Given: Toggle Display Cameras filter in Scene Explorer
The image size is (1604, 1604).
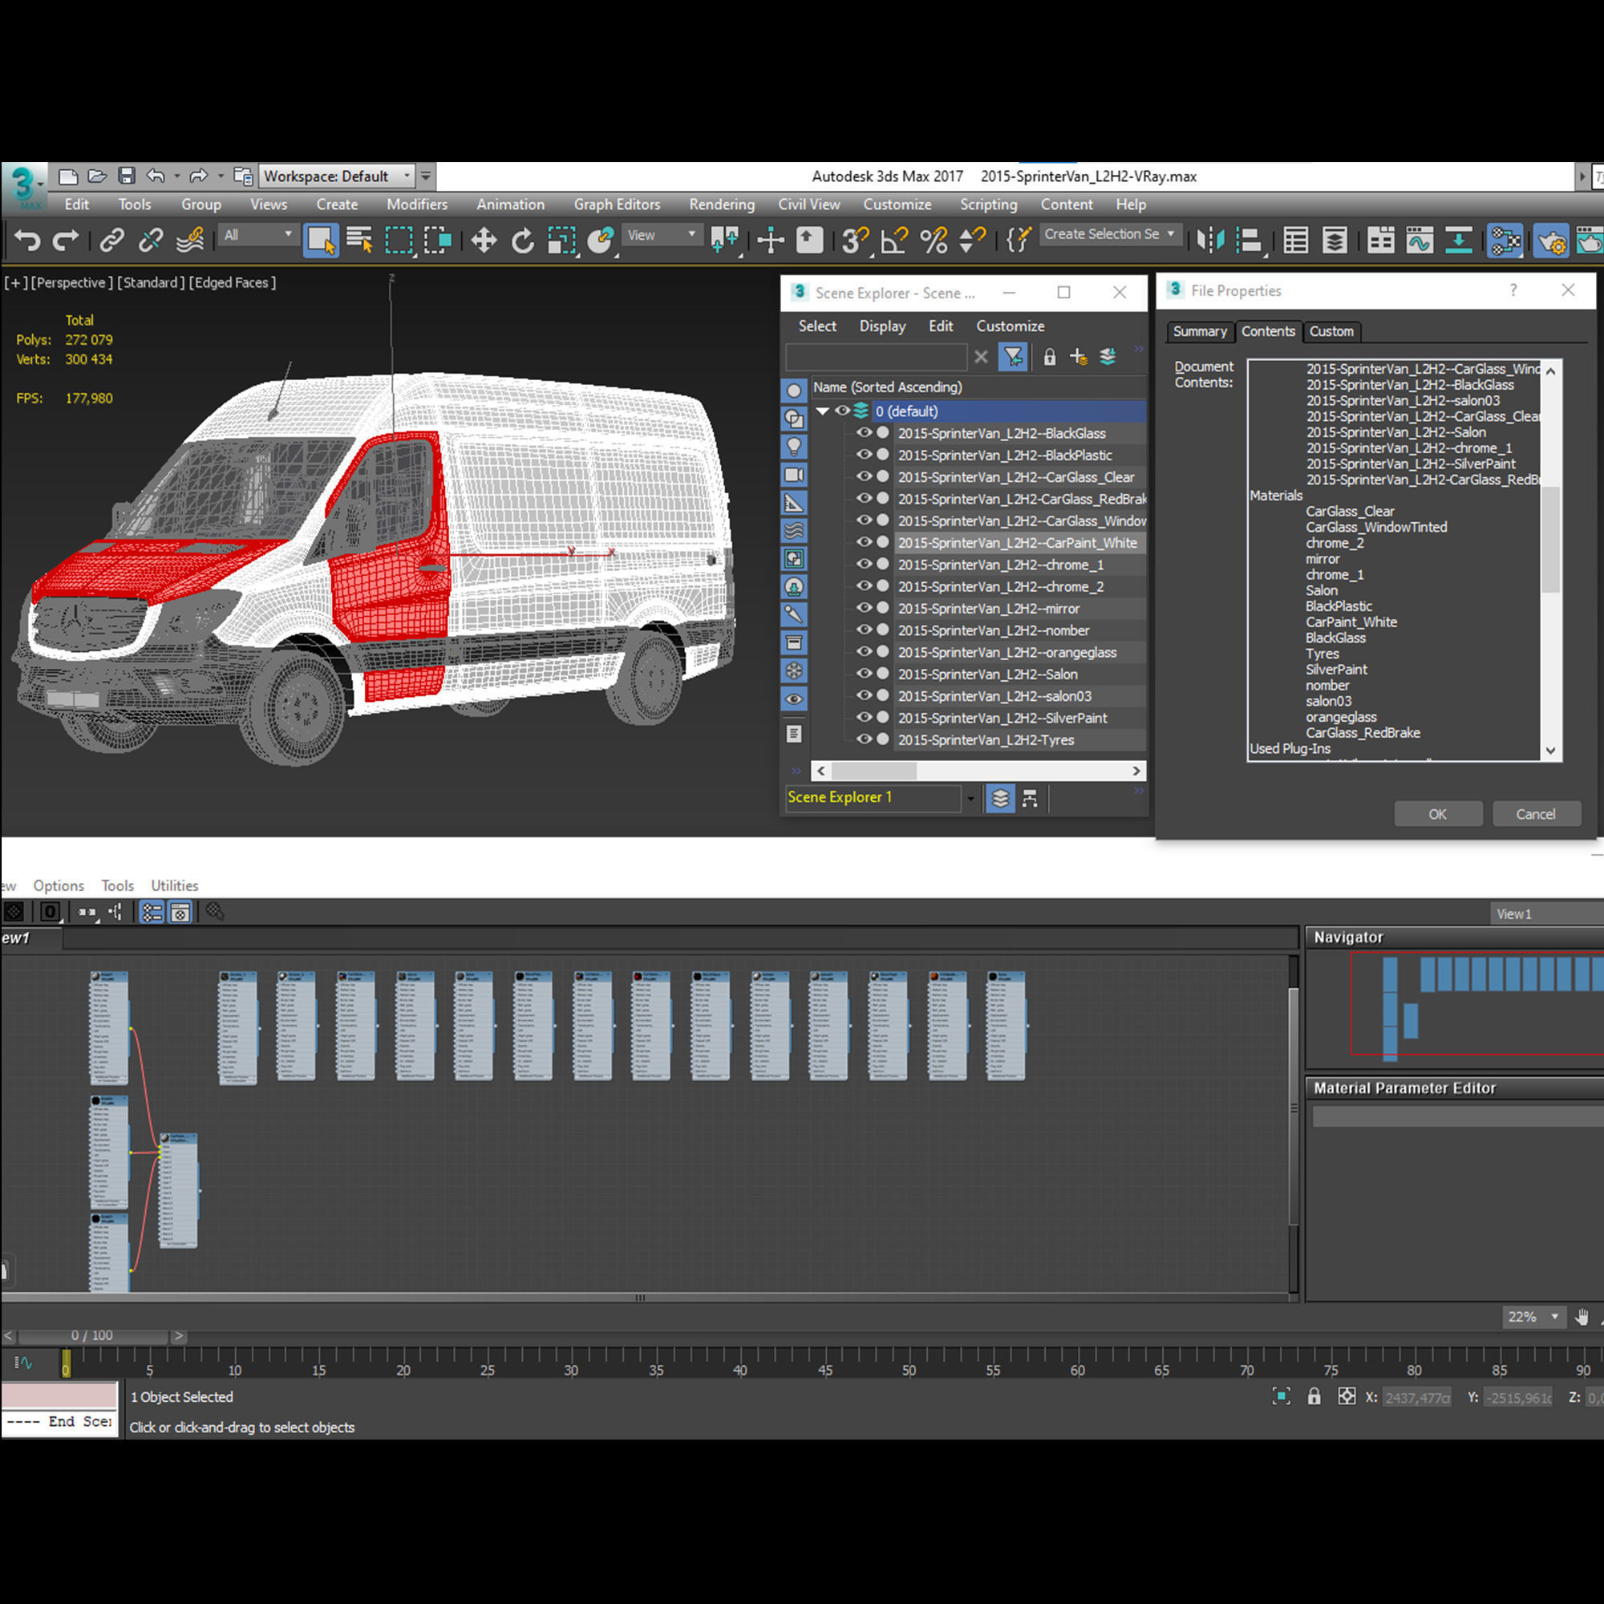Looking at the screenshot, I should point(794,475).
